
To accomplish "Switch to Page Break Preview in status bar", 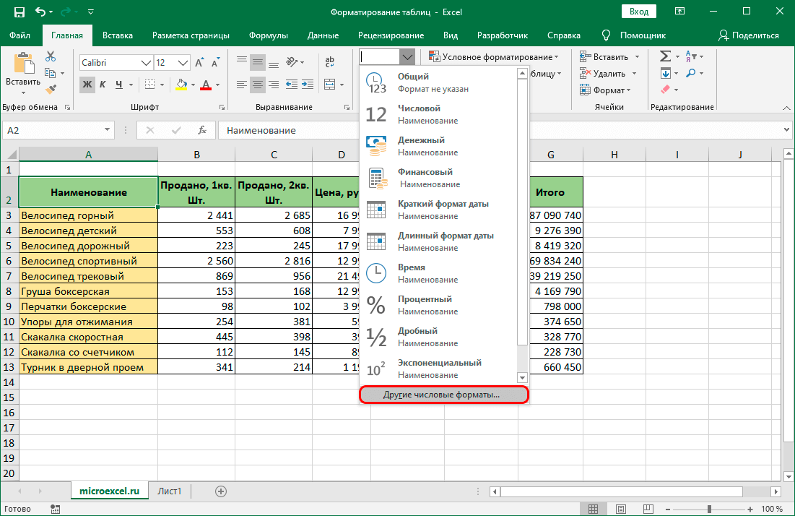I will pos(648,509).
